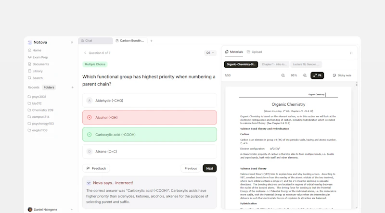Select the Alcohol (-OH) answer
Image resolution: width=385 pixels, height=213 pixels.
tap(150, 117)
